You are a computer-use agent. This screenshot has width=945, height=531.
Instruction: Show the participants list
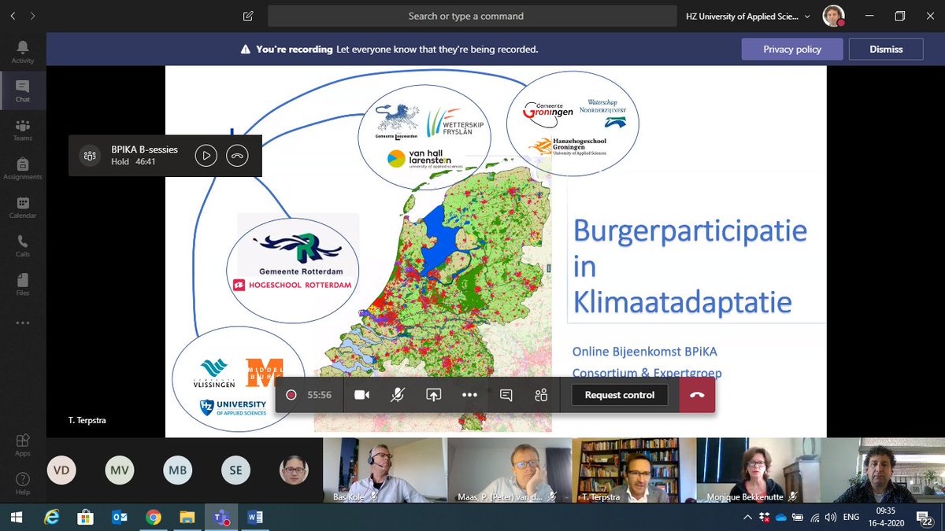click(x=540, y=394)
